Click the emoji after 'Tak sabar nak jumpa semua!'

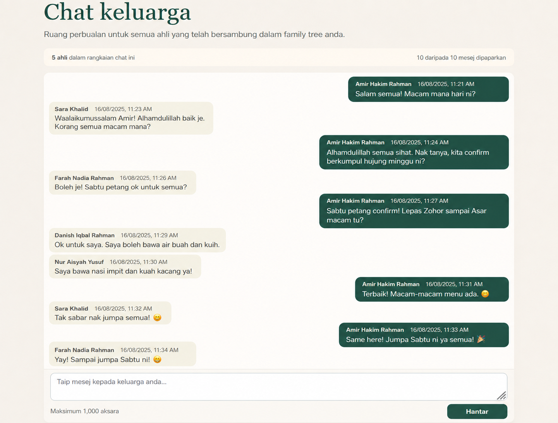[157, 318]
